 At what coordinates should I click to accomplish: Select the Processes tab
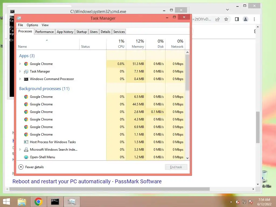coord(25,31)
